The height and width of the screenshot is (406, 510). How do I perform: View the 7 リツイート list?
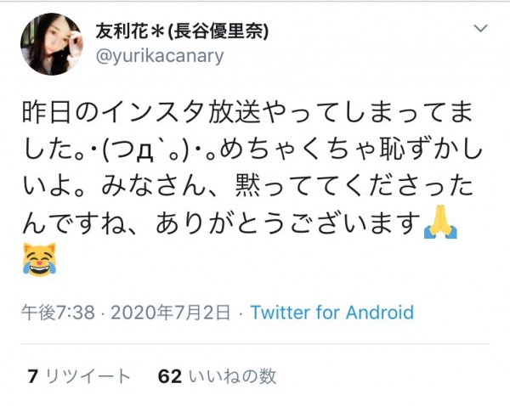79,376
